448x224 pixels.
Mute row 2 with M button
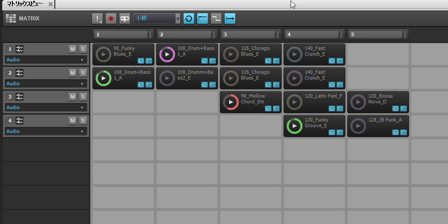[x=73, y=73]
